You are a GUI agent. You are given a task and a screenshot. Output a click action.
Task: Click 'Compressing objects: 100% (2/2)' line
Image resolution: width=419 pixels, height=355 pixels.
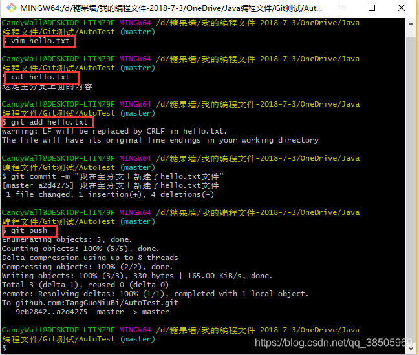click(x=87, y=267)
